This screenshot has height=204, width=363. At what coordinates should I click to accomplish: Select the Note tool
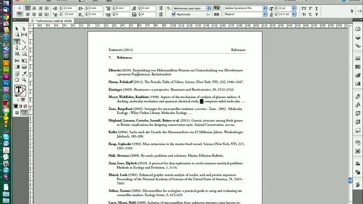(17, 74)
